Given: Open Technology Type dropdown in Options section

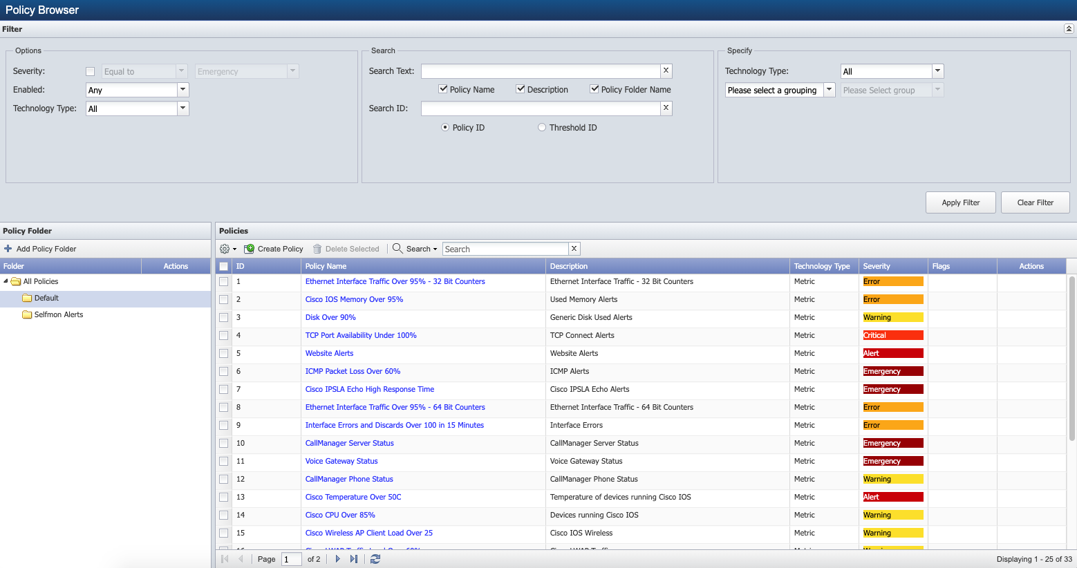Looking at the screenshot, I should click(182, 108).
